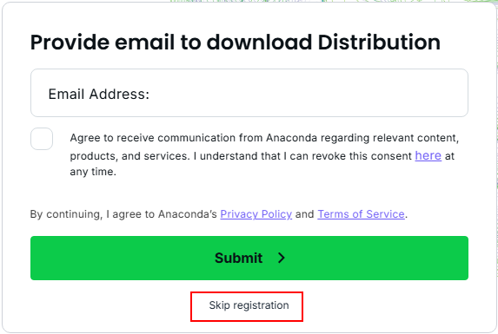Select the word 'Submit' on the green button
498x334 pixels.
coord(238,258)
